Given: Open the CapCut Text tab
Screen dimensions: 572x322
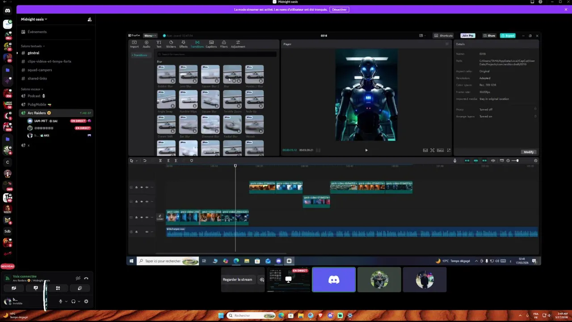Looking at the screenshot, I should (x=159, y=44).
